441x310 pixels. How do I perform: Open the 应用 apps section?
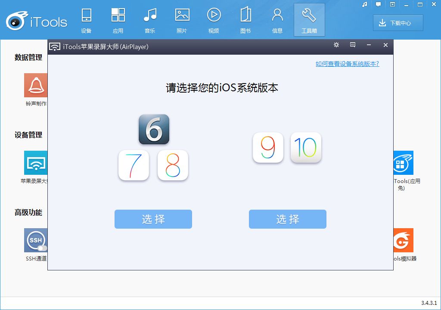coord(118,19)
